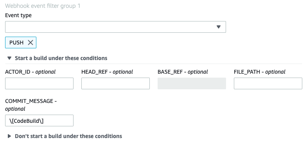Click the BASE_REF - optional label
The height and width of the screenshot is (147, 307).
pyautogui.click(x=183, y=72)
